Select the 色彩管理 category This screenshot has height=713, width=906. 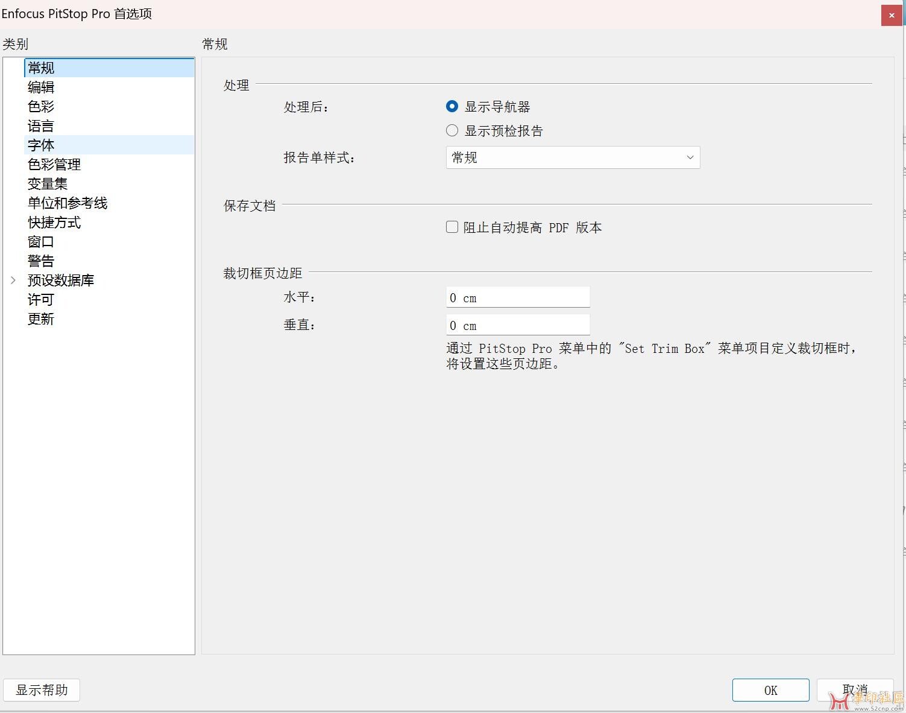coord(54,164)
